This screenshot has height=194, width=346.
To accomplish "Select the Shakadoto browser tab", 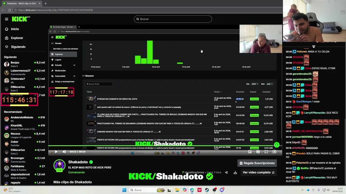I will [x=22, y=4].
